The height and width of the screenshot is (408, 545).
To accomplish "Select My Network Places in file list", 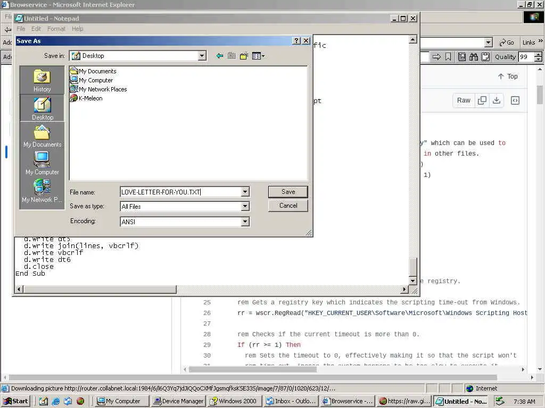I will click(98, 89).
